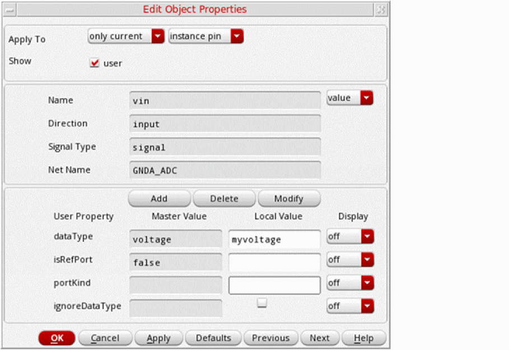Click the portKind local value field
509x350 pixels.
point(274,285)
